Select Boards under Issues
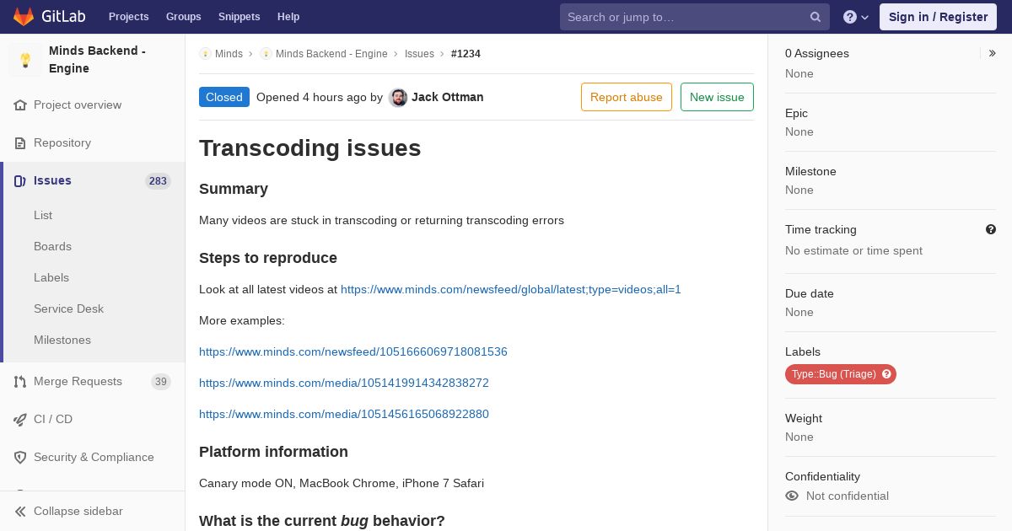Screen dimensions: 1012x531 (x=52, y=246)
